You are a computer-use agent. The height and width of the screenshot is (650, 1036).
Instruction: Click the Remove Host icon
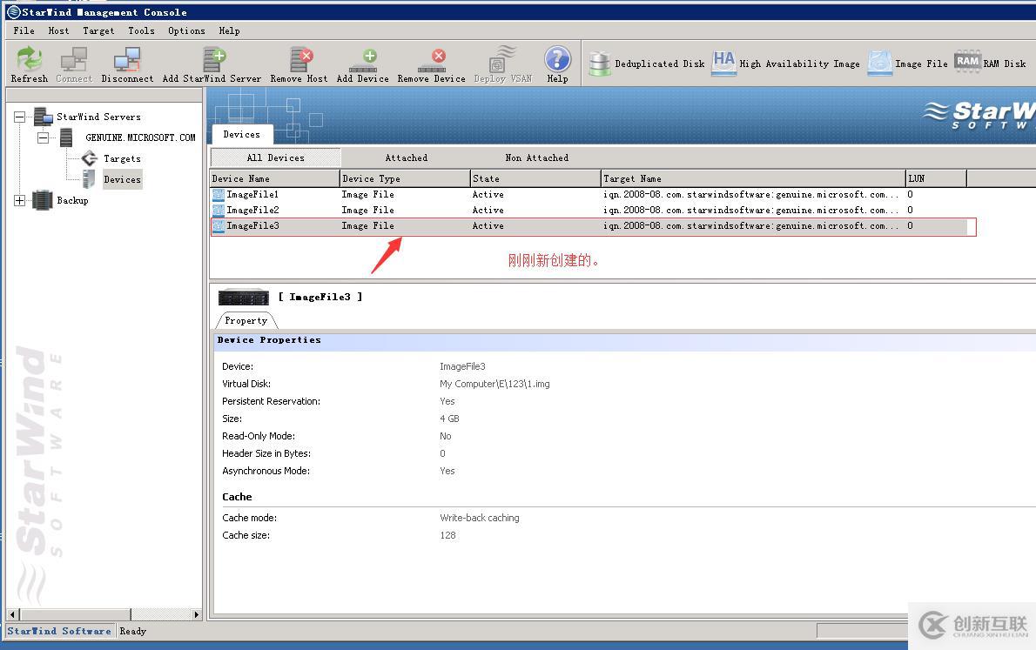pyautogui.click(x=301, y=59)
